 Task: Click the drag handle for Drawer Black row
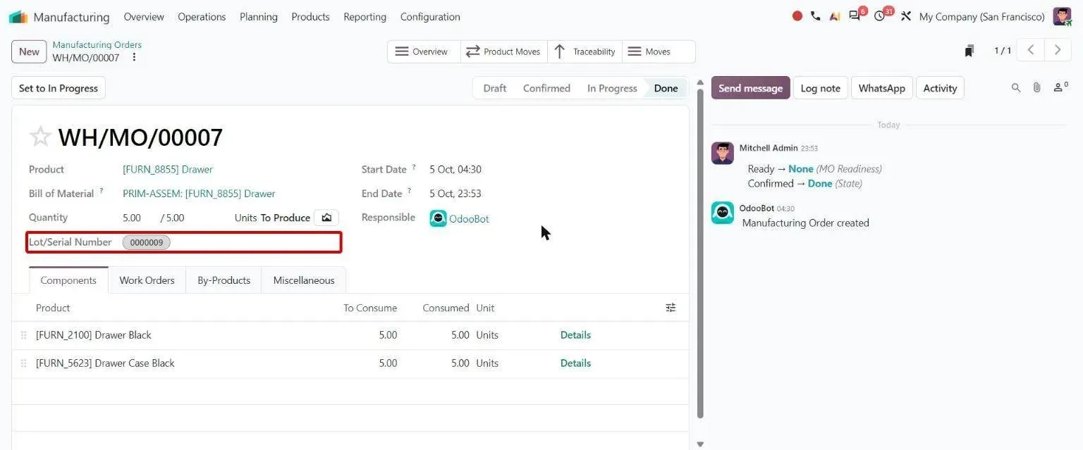click(23, 335)
